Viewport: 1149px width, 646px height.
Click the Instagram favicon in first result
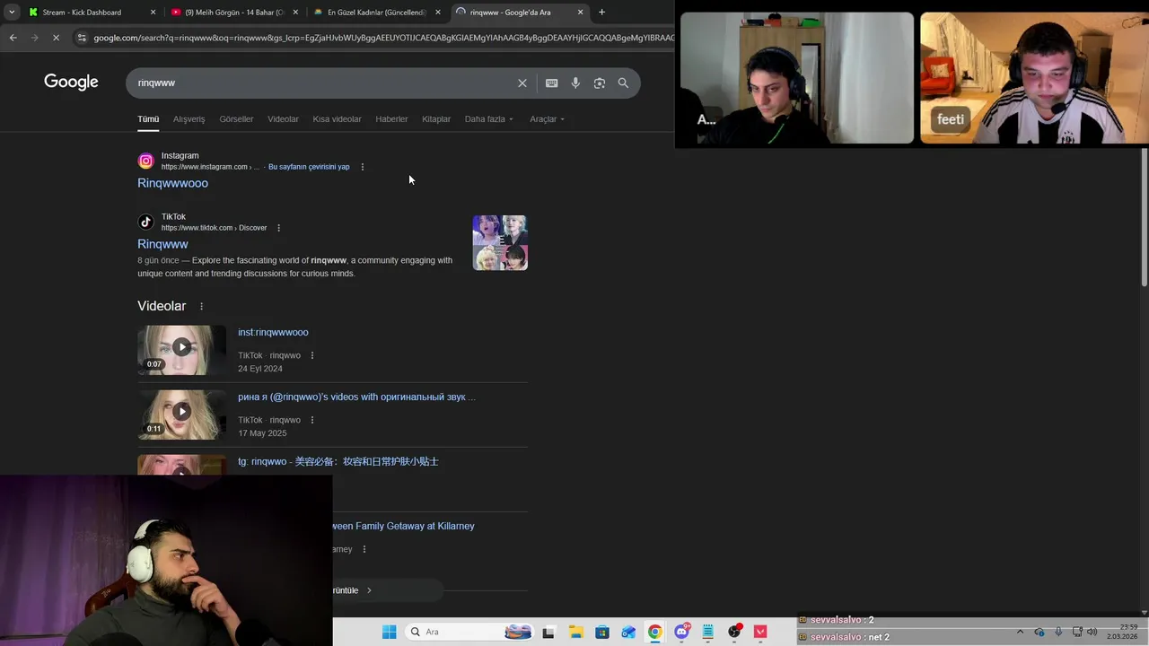pyautogui.click(x=145, y=161)
